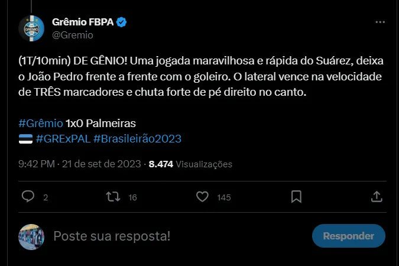
Task: Click the striped flag emoji before #GRExPAL
Action: pyautogui.click(x=25, y=138)
